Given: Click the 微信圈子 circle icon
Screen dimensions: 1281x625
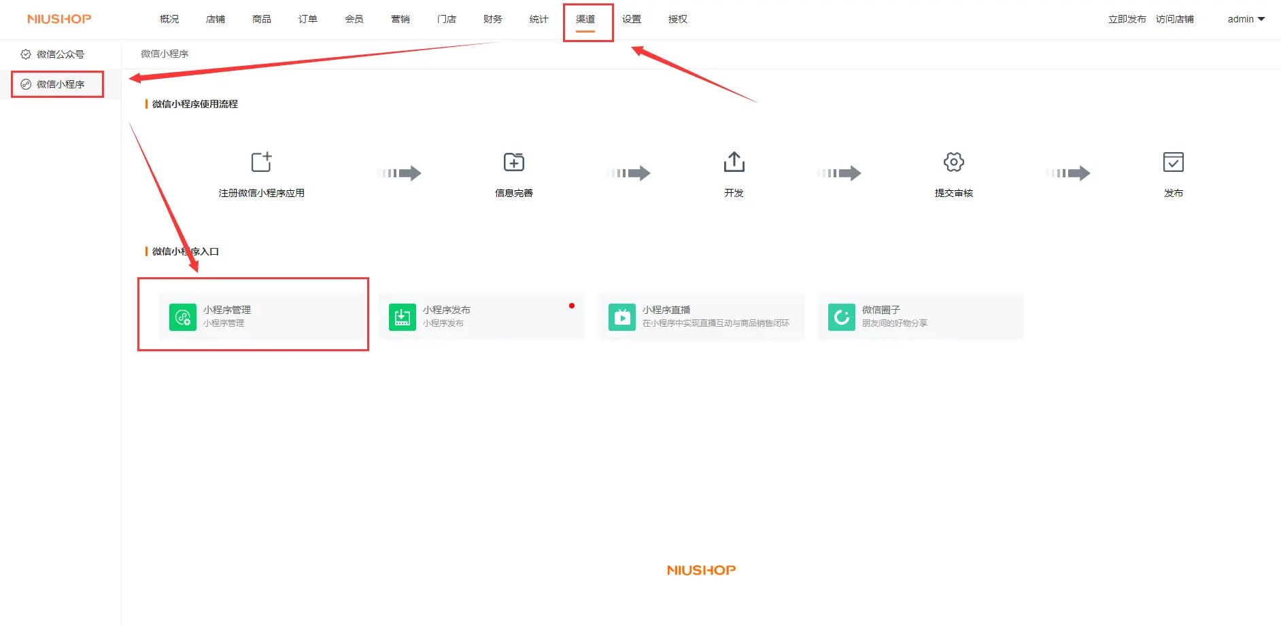Looking at the screenshot, I should 841,317.
